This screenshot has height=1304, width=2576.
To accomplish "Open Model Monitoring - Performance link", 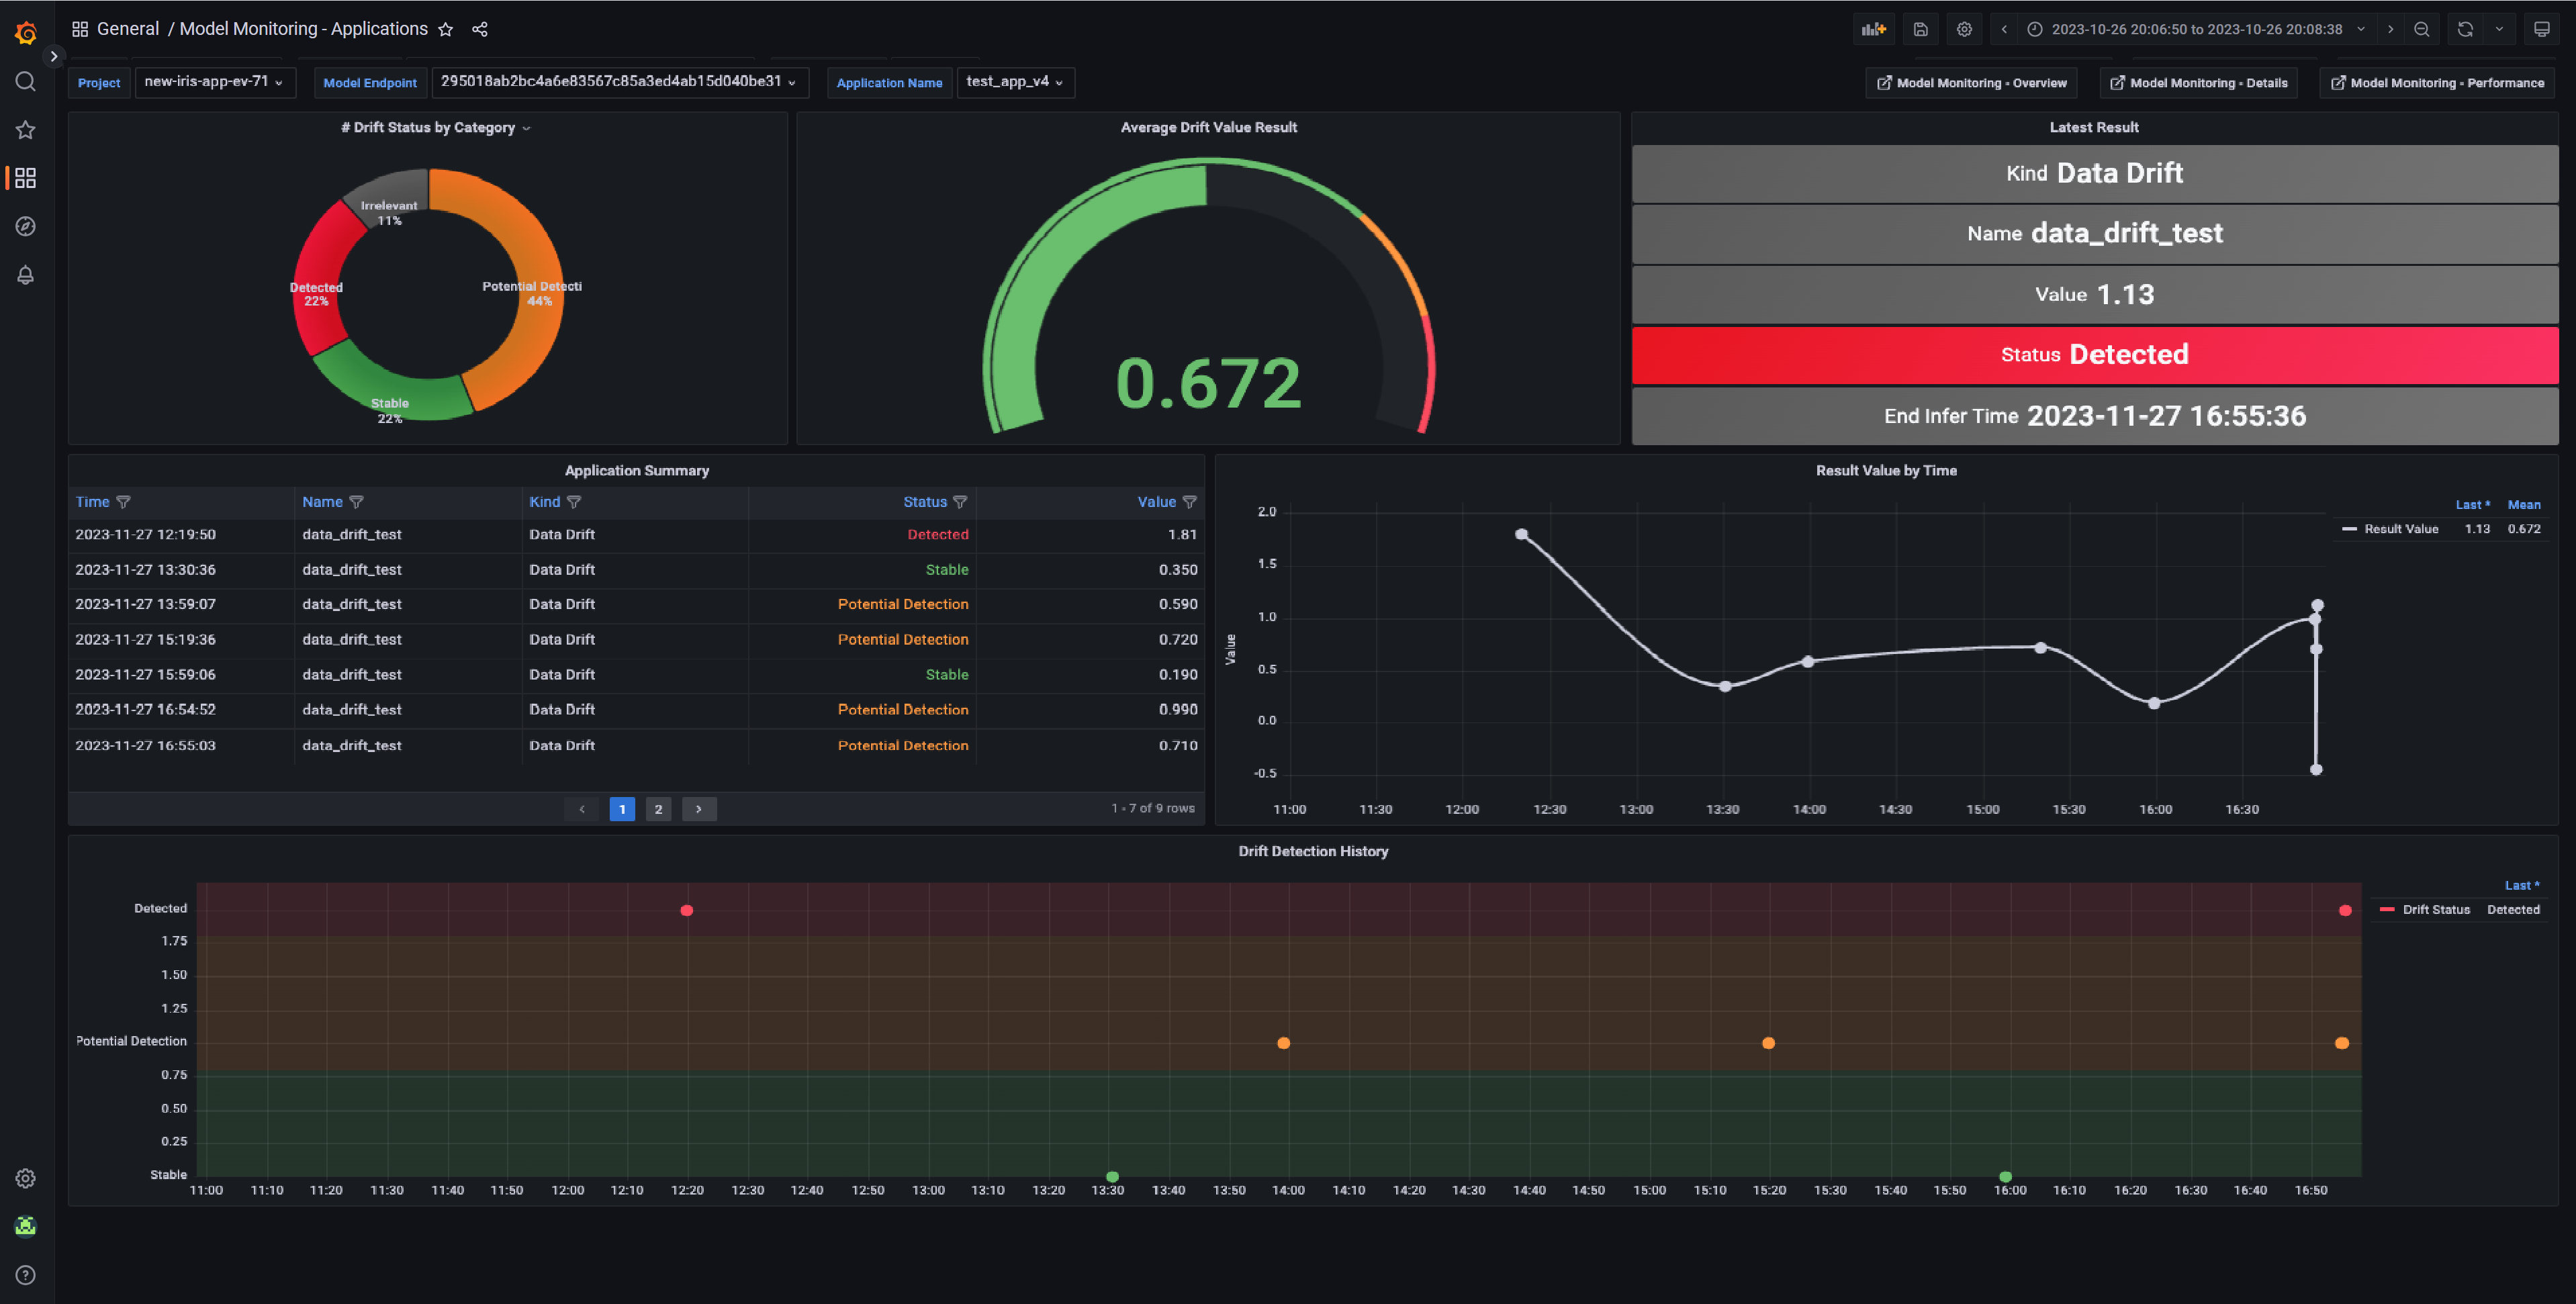I will 2436,83.
